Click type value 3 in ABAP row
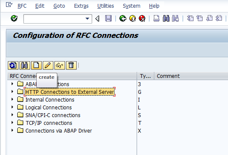The height and width of the screenshot is (155, 228). pos(139,84)
